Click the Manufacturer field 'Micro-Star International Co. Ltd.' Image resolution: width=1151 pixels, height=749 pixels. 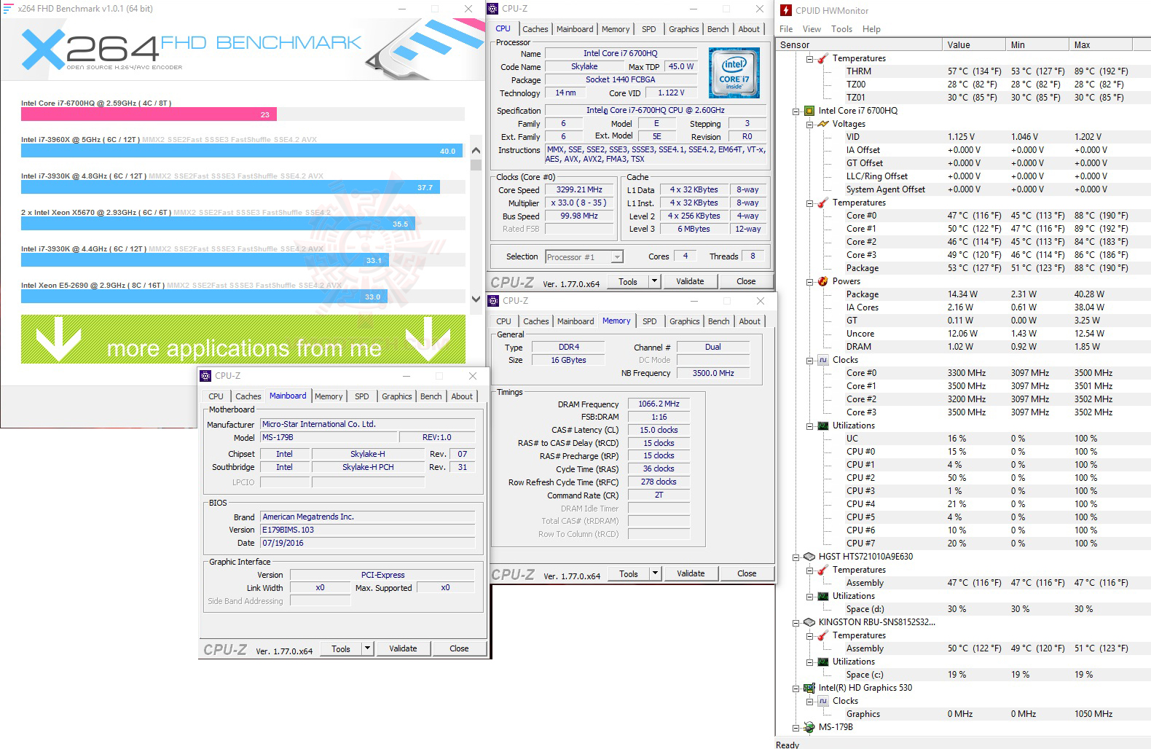pyautogui.click(x=368, y=424)
